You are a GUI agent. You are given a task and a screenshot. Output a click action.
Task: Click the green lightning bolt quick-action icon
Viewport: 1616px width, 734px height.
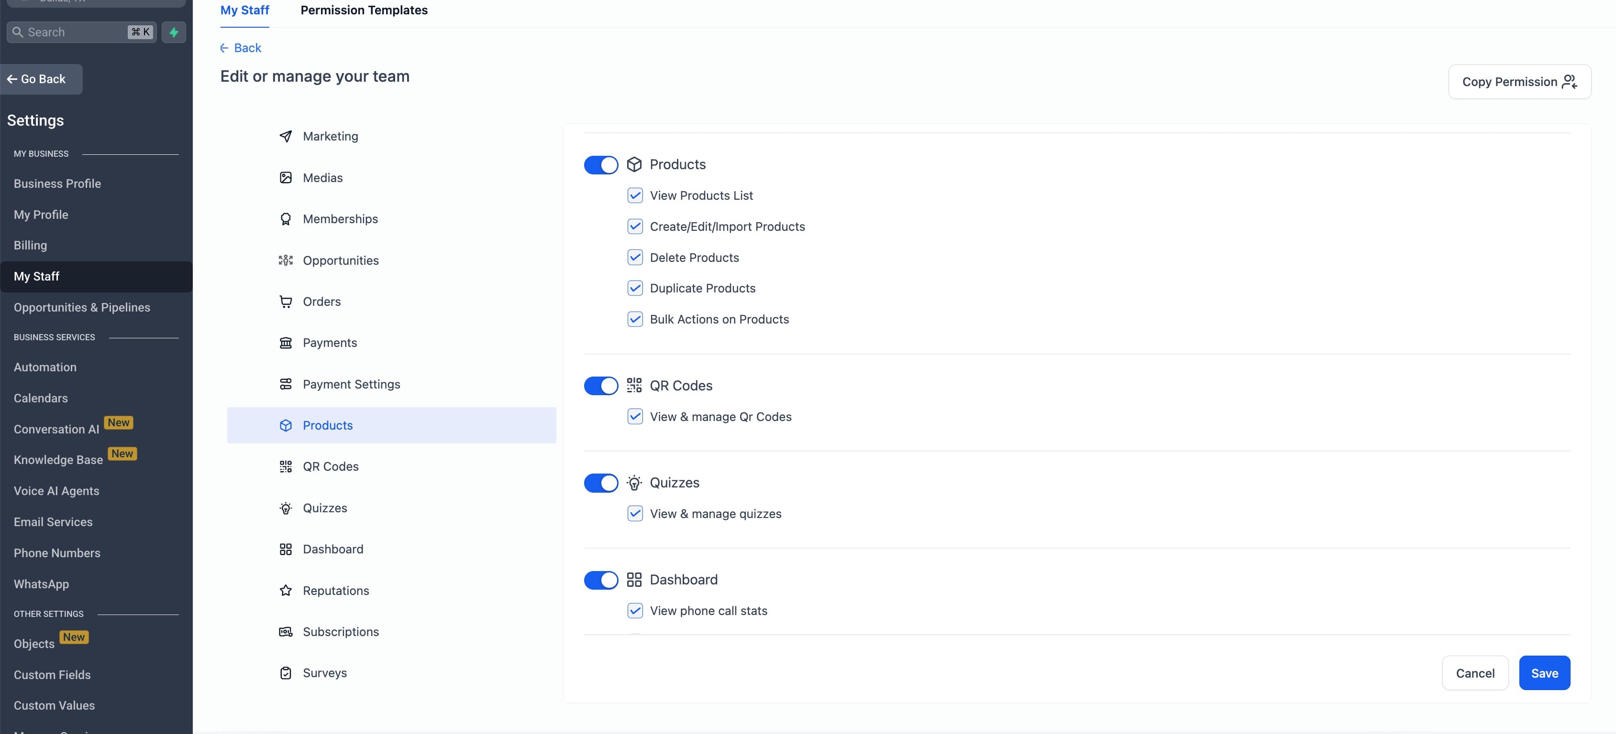pos(174,32)
